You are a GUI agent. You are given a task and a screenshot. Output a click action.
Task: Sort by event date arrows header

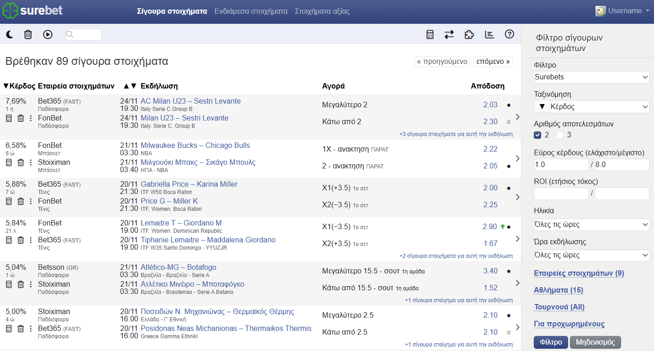(x=130, y=86)
